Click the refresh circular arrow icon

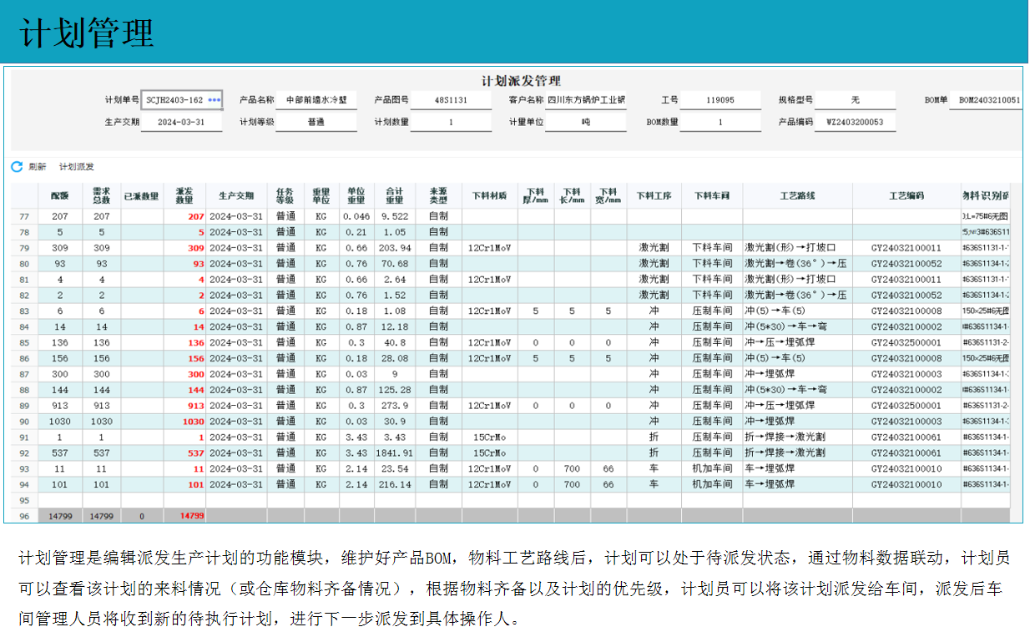17,167
